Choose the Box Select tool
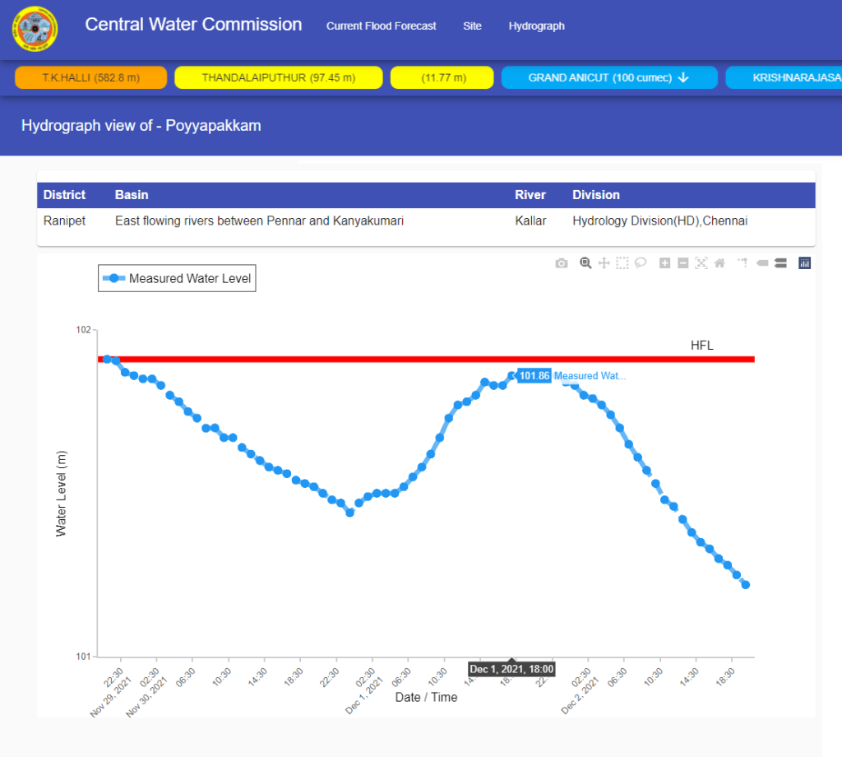This screenshot has height=757, width=842. coord(622,263)
